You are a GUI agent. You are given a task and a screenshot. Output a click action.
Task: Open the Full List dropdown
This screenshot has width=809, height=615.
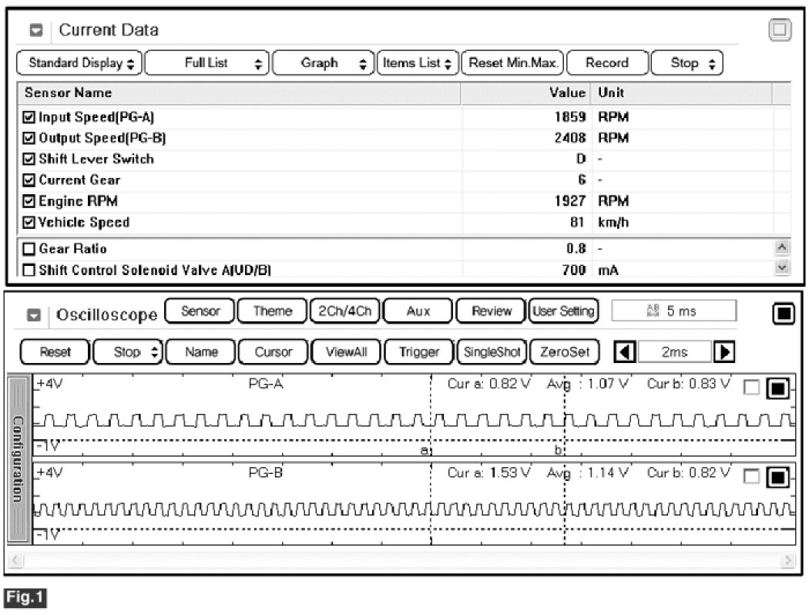[207, 63]
